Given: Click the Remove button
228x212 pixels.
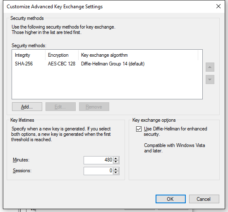Looking at the screenshot, I should pos(94,107).
